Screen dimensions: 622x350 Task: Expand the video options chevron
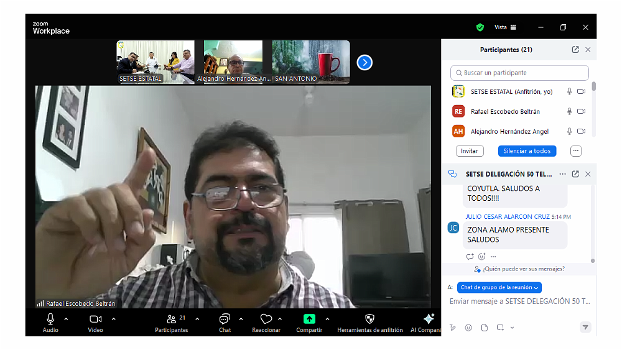point(113,319)
